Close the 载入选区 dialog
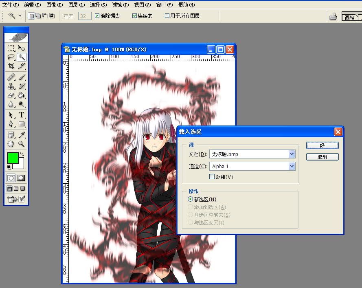 point(338,132)
